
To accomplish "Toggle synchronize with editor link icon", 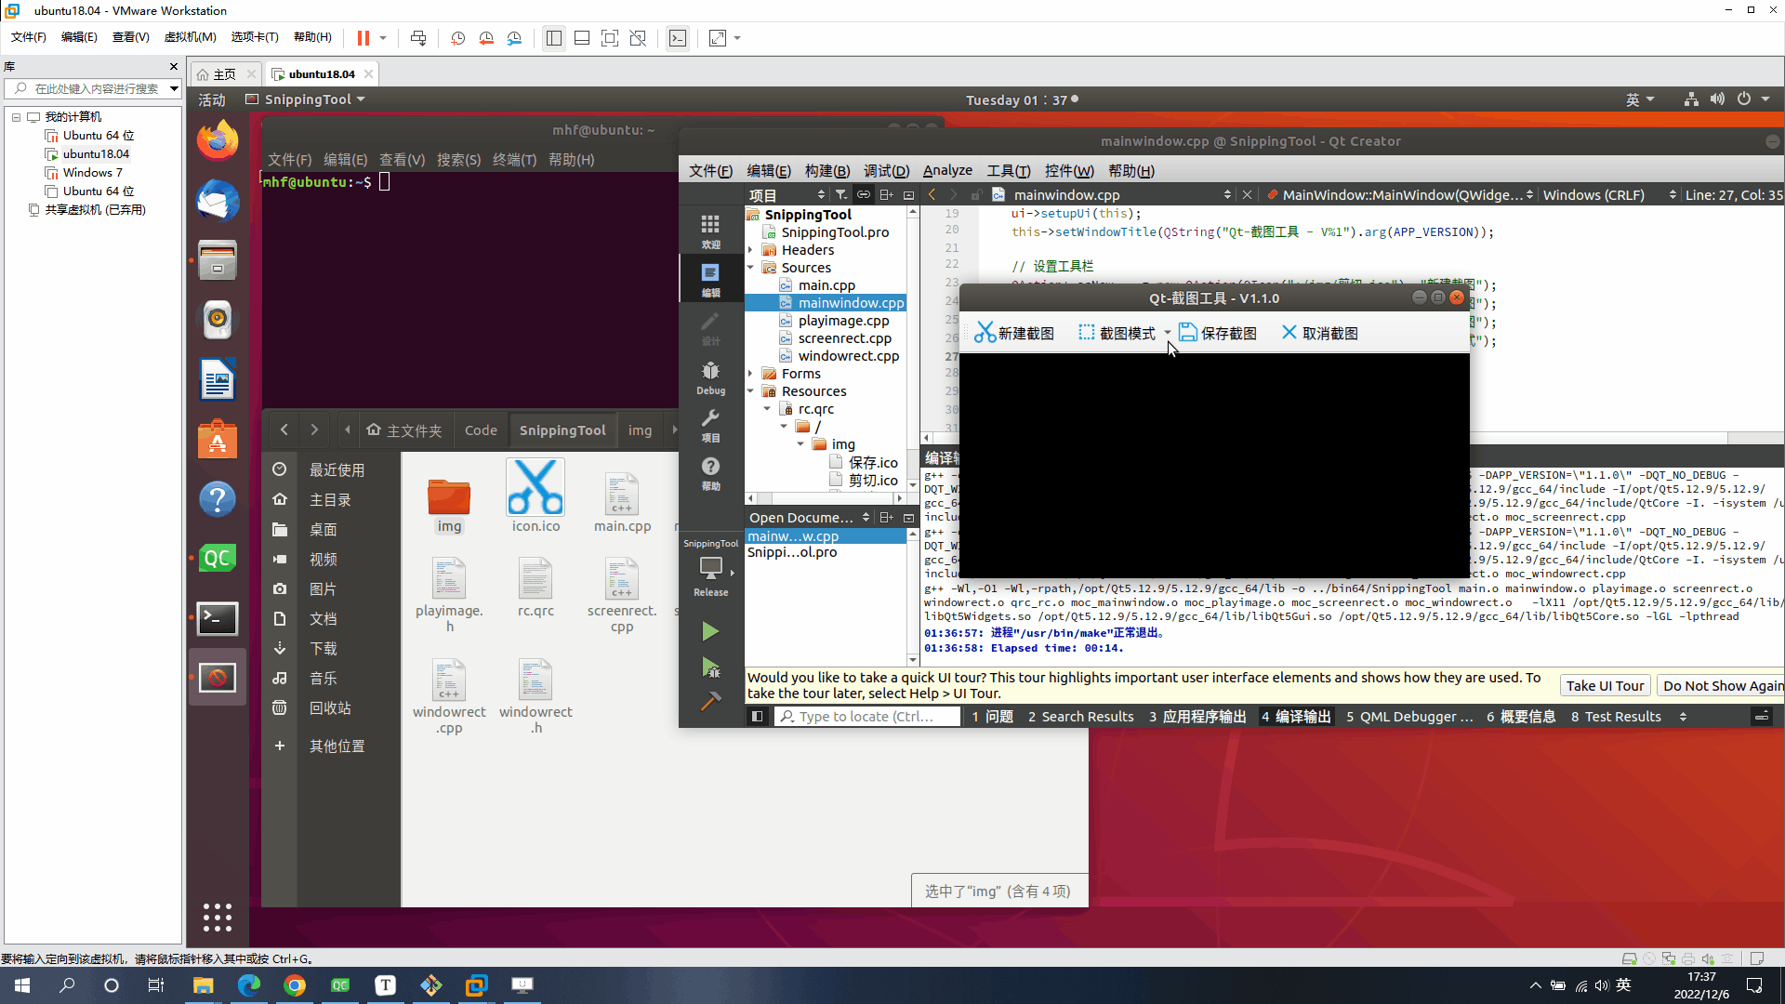I will tap(864, 195).
